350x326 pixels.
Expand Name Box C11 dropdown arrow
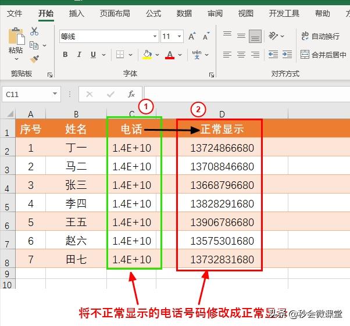click(x=55, y=94)
